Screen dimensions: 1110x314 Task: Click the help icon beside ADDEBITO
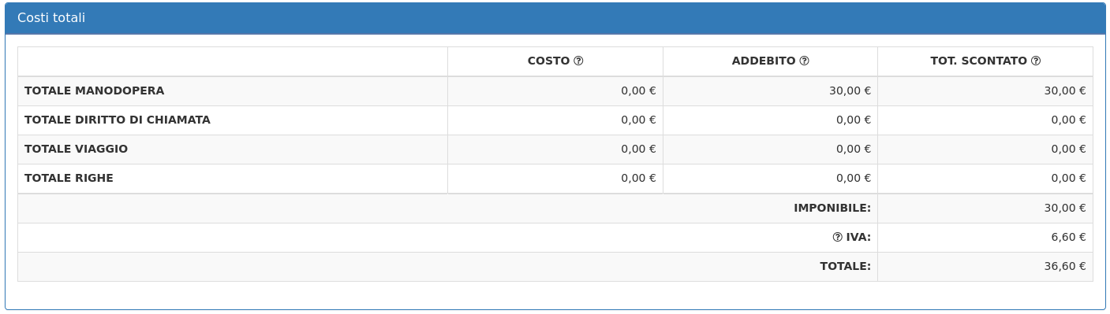coord(804,61)
